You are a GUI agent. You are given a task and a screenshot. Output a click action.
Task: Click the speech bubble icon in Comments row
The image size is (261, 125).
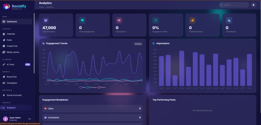click(x=45, y=118)
